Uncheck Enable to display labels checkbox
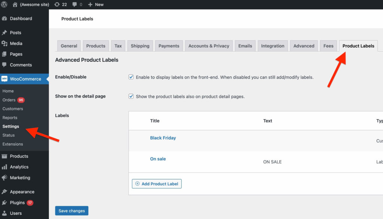383x219 pixels. tap(131, 77)
